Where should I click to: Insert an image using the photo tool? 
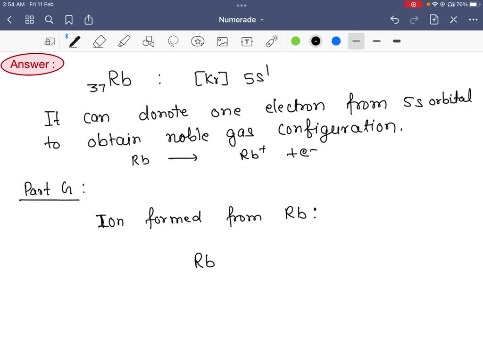click(222, 41)
